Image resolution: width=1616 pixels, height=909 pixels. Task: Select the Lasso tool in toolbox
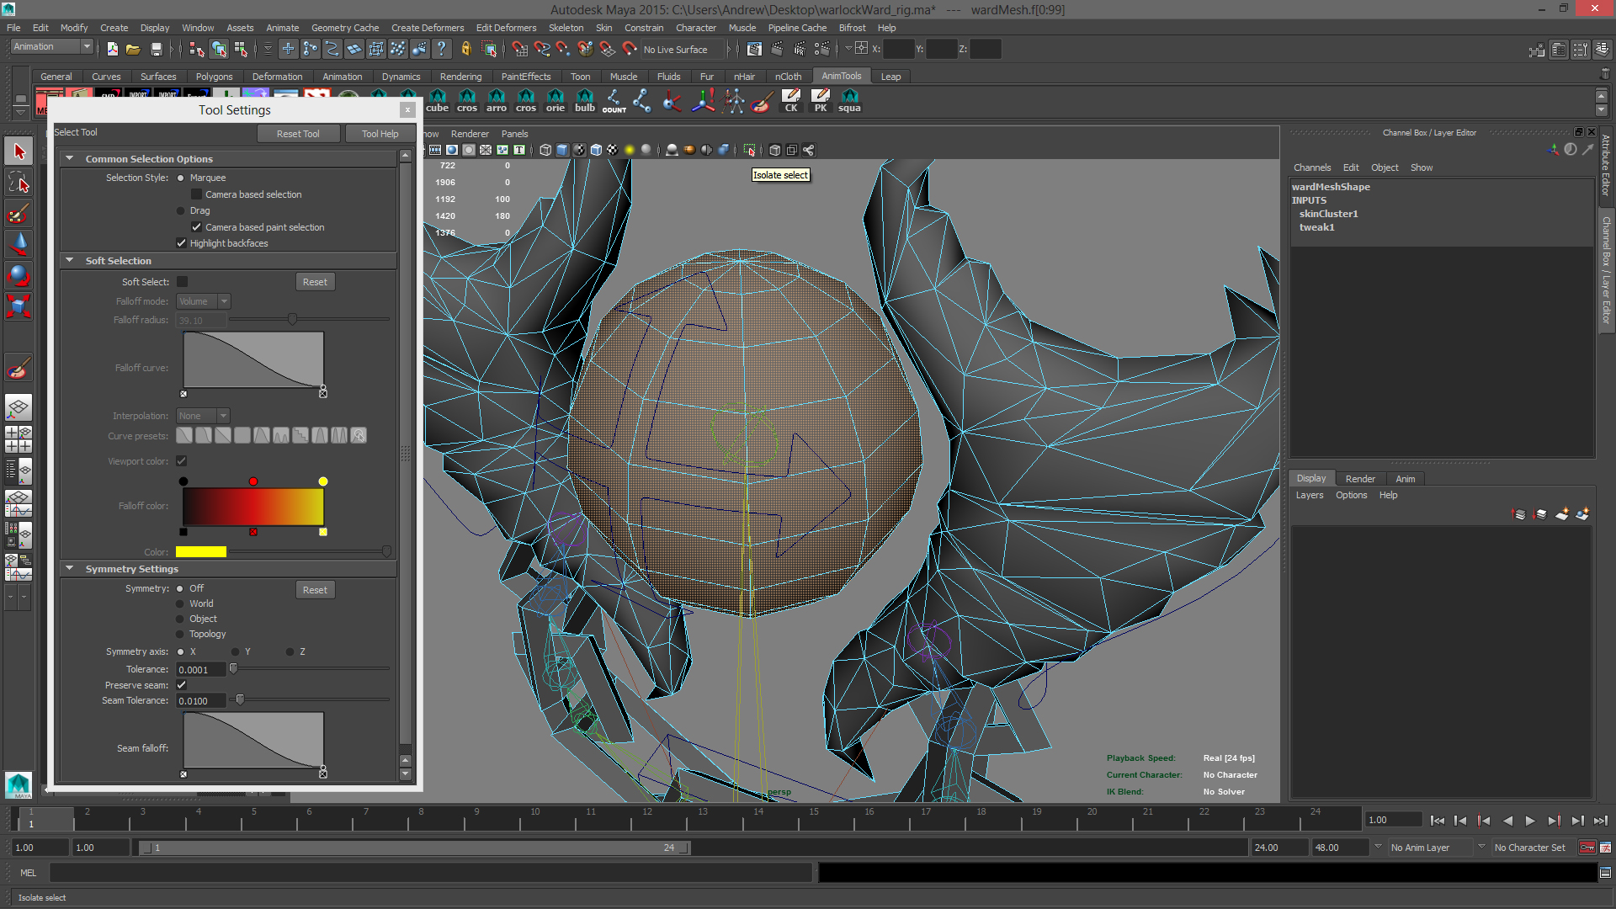click(19, 183)
